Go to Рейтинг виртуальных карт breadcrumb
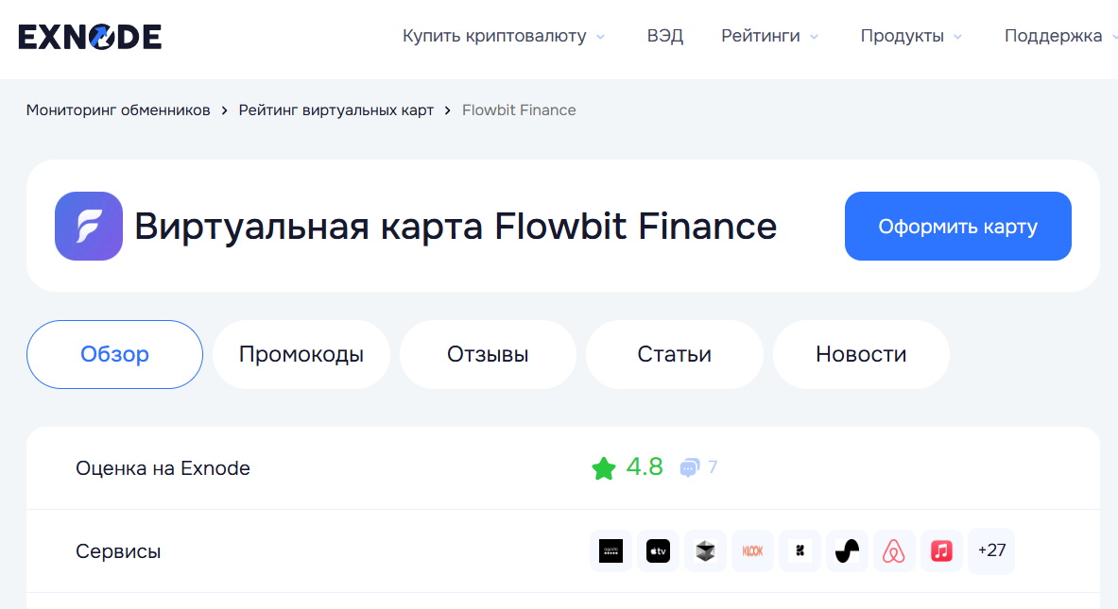Viewport: 1118px width, 609px height. click(x=335, y=110)
